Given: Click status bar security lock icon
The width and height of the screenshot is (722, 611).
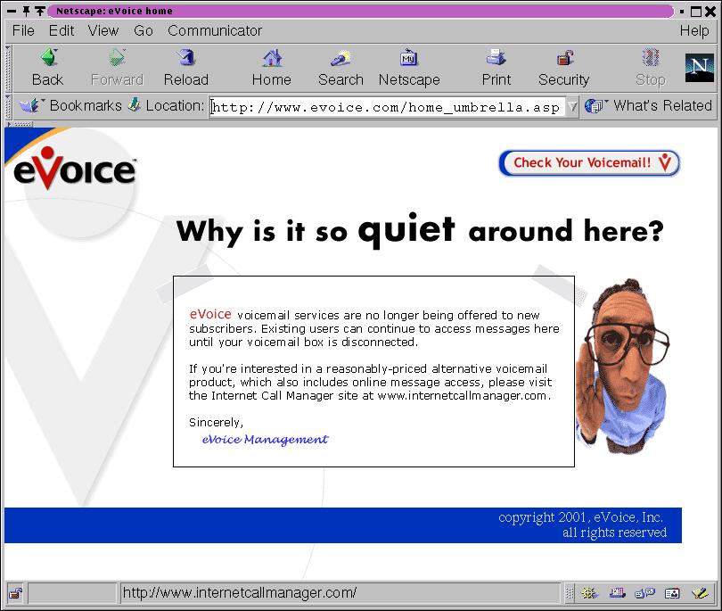Looking at the screenshot, I should (15, 592).
